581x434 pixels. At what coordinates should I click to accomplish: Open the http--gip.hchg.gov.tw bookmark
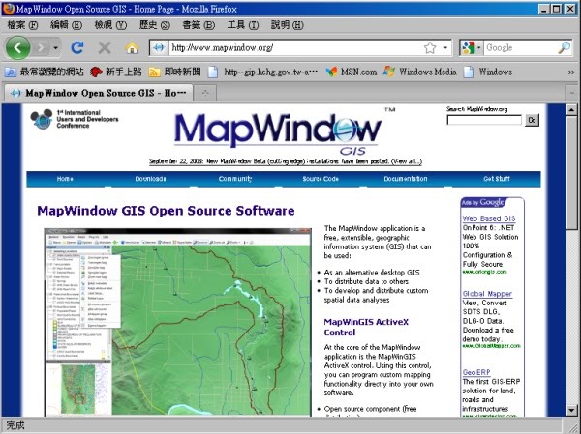pyautogui.click(x=262, y=72)
